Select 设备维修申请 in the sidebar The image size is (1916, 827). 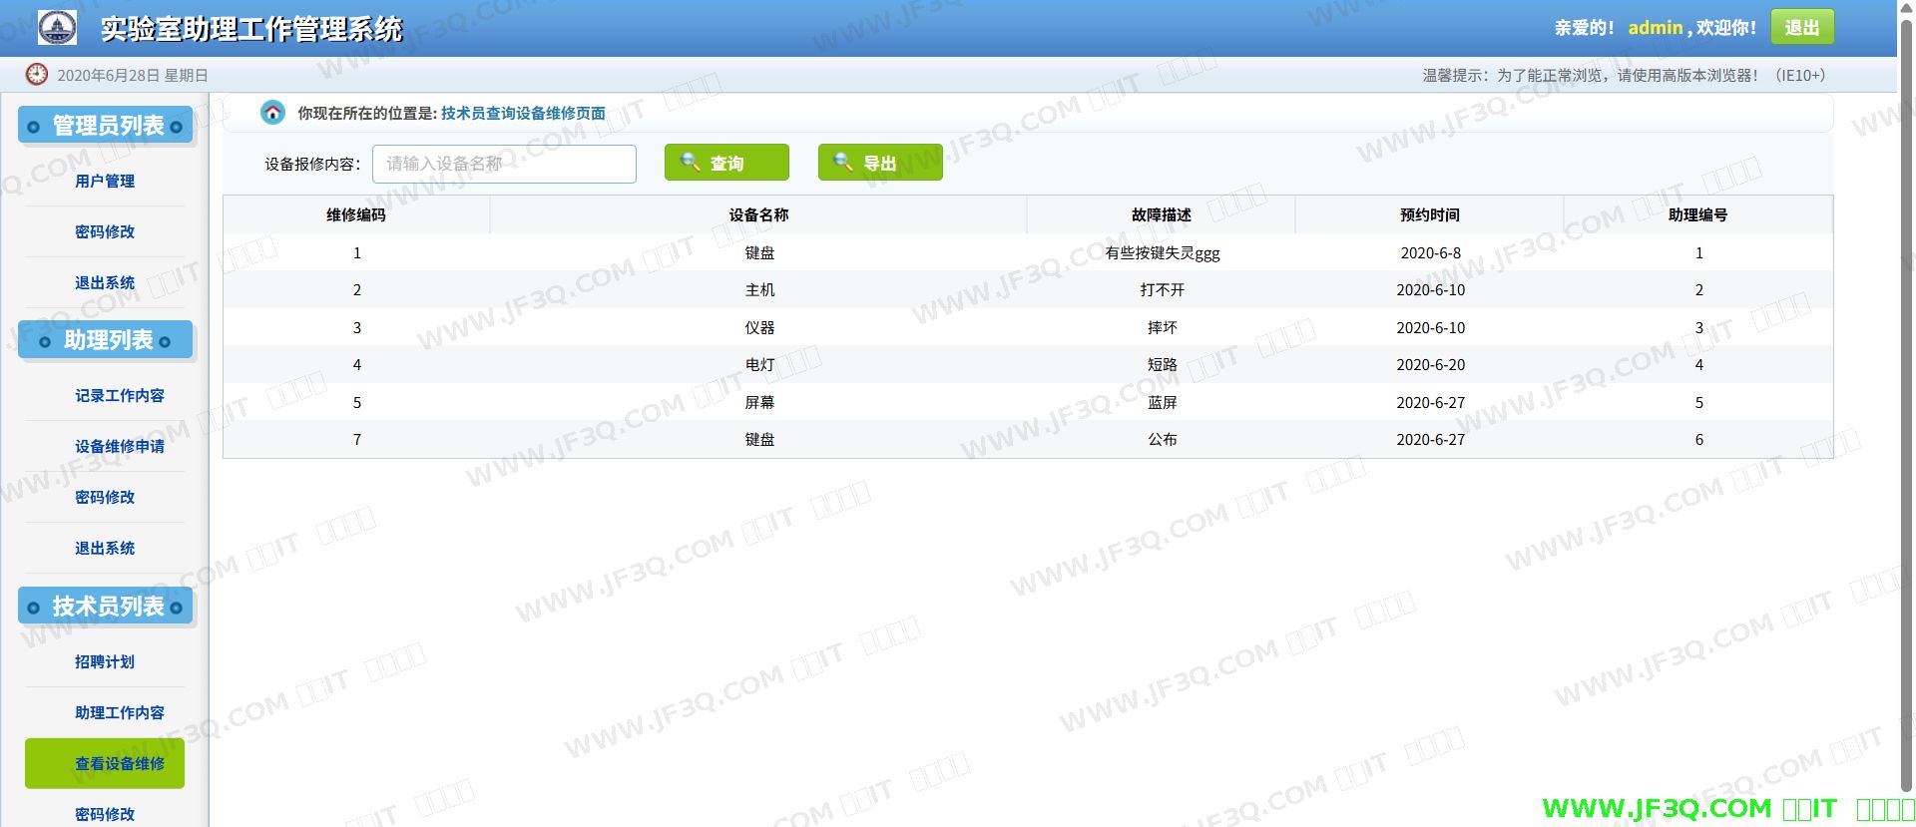tap(119, 446)
